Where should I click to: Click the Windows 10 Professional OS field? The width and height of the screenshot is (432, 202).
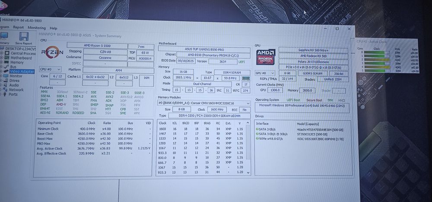click(x=302, y=107)
